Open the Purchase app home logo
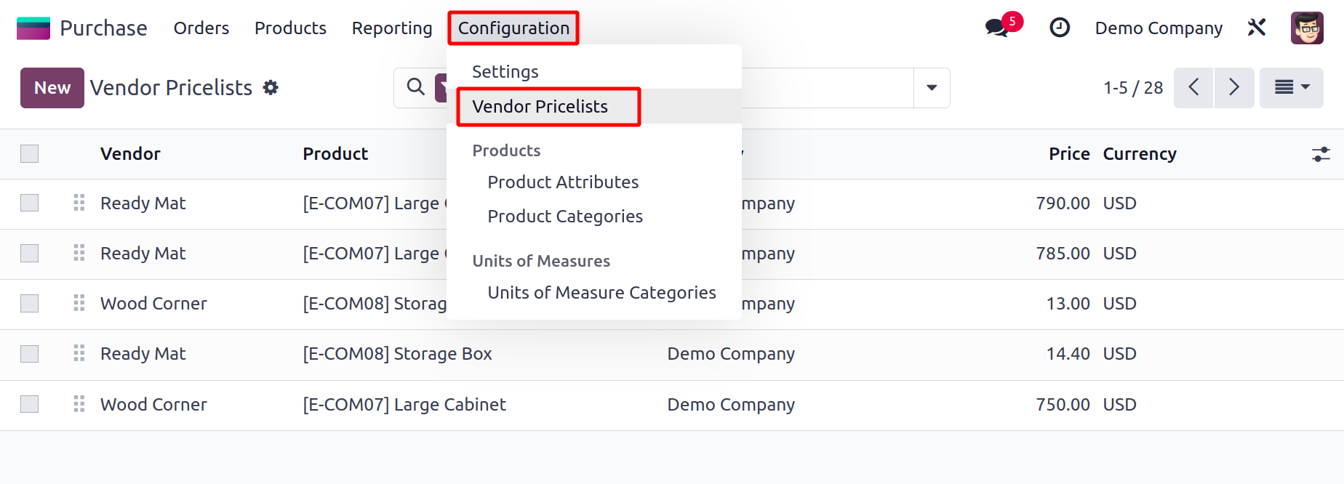This screenshot has width=1344, height=484. 33,28
